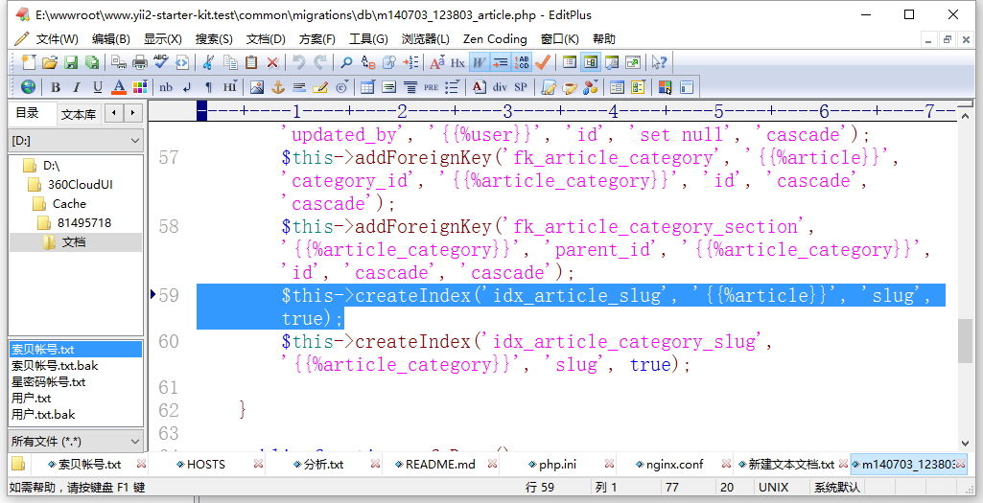This screenshot has width=983, height=503.
Task: Click the Cut scissors icon
Action: (x=208, y=62)
